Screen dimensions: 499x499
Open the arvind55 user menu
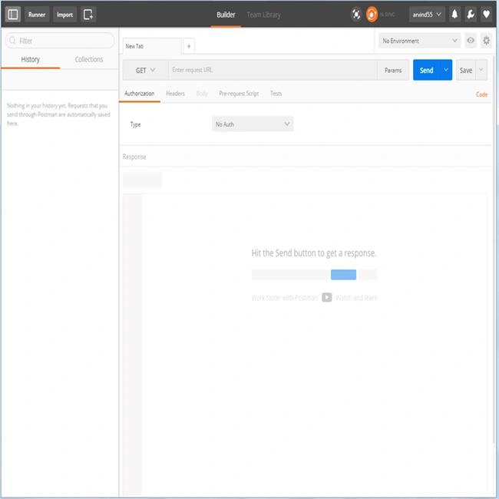click(427, 15)
